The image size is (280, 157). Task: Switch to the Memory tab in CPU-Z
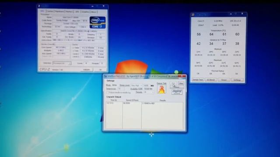(69, 12)
